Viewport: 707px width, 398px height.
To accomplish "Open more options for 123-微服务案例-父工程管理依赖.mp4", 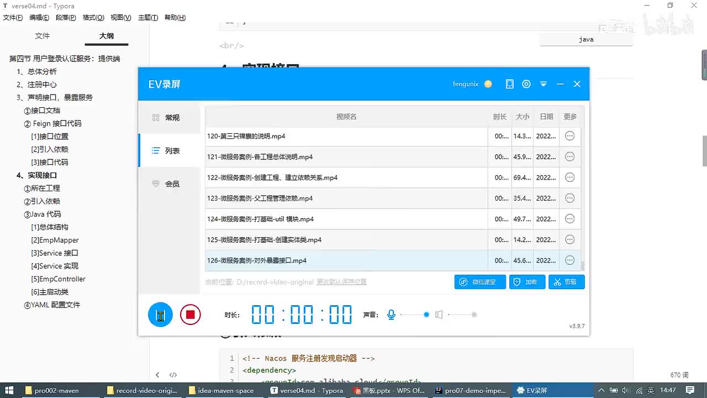I will pyautogui.click(x=570, y=198).
